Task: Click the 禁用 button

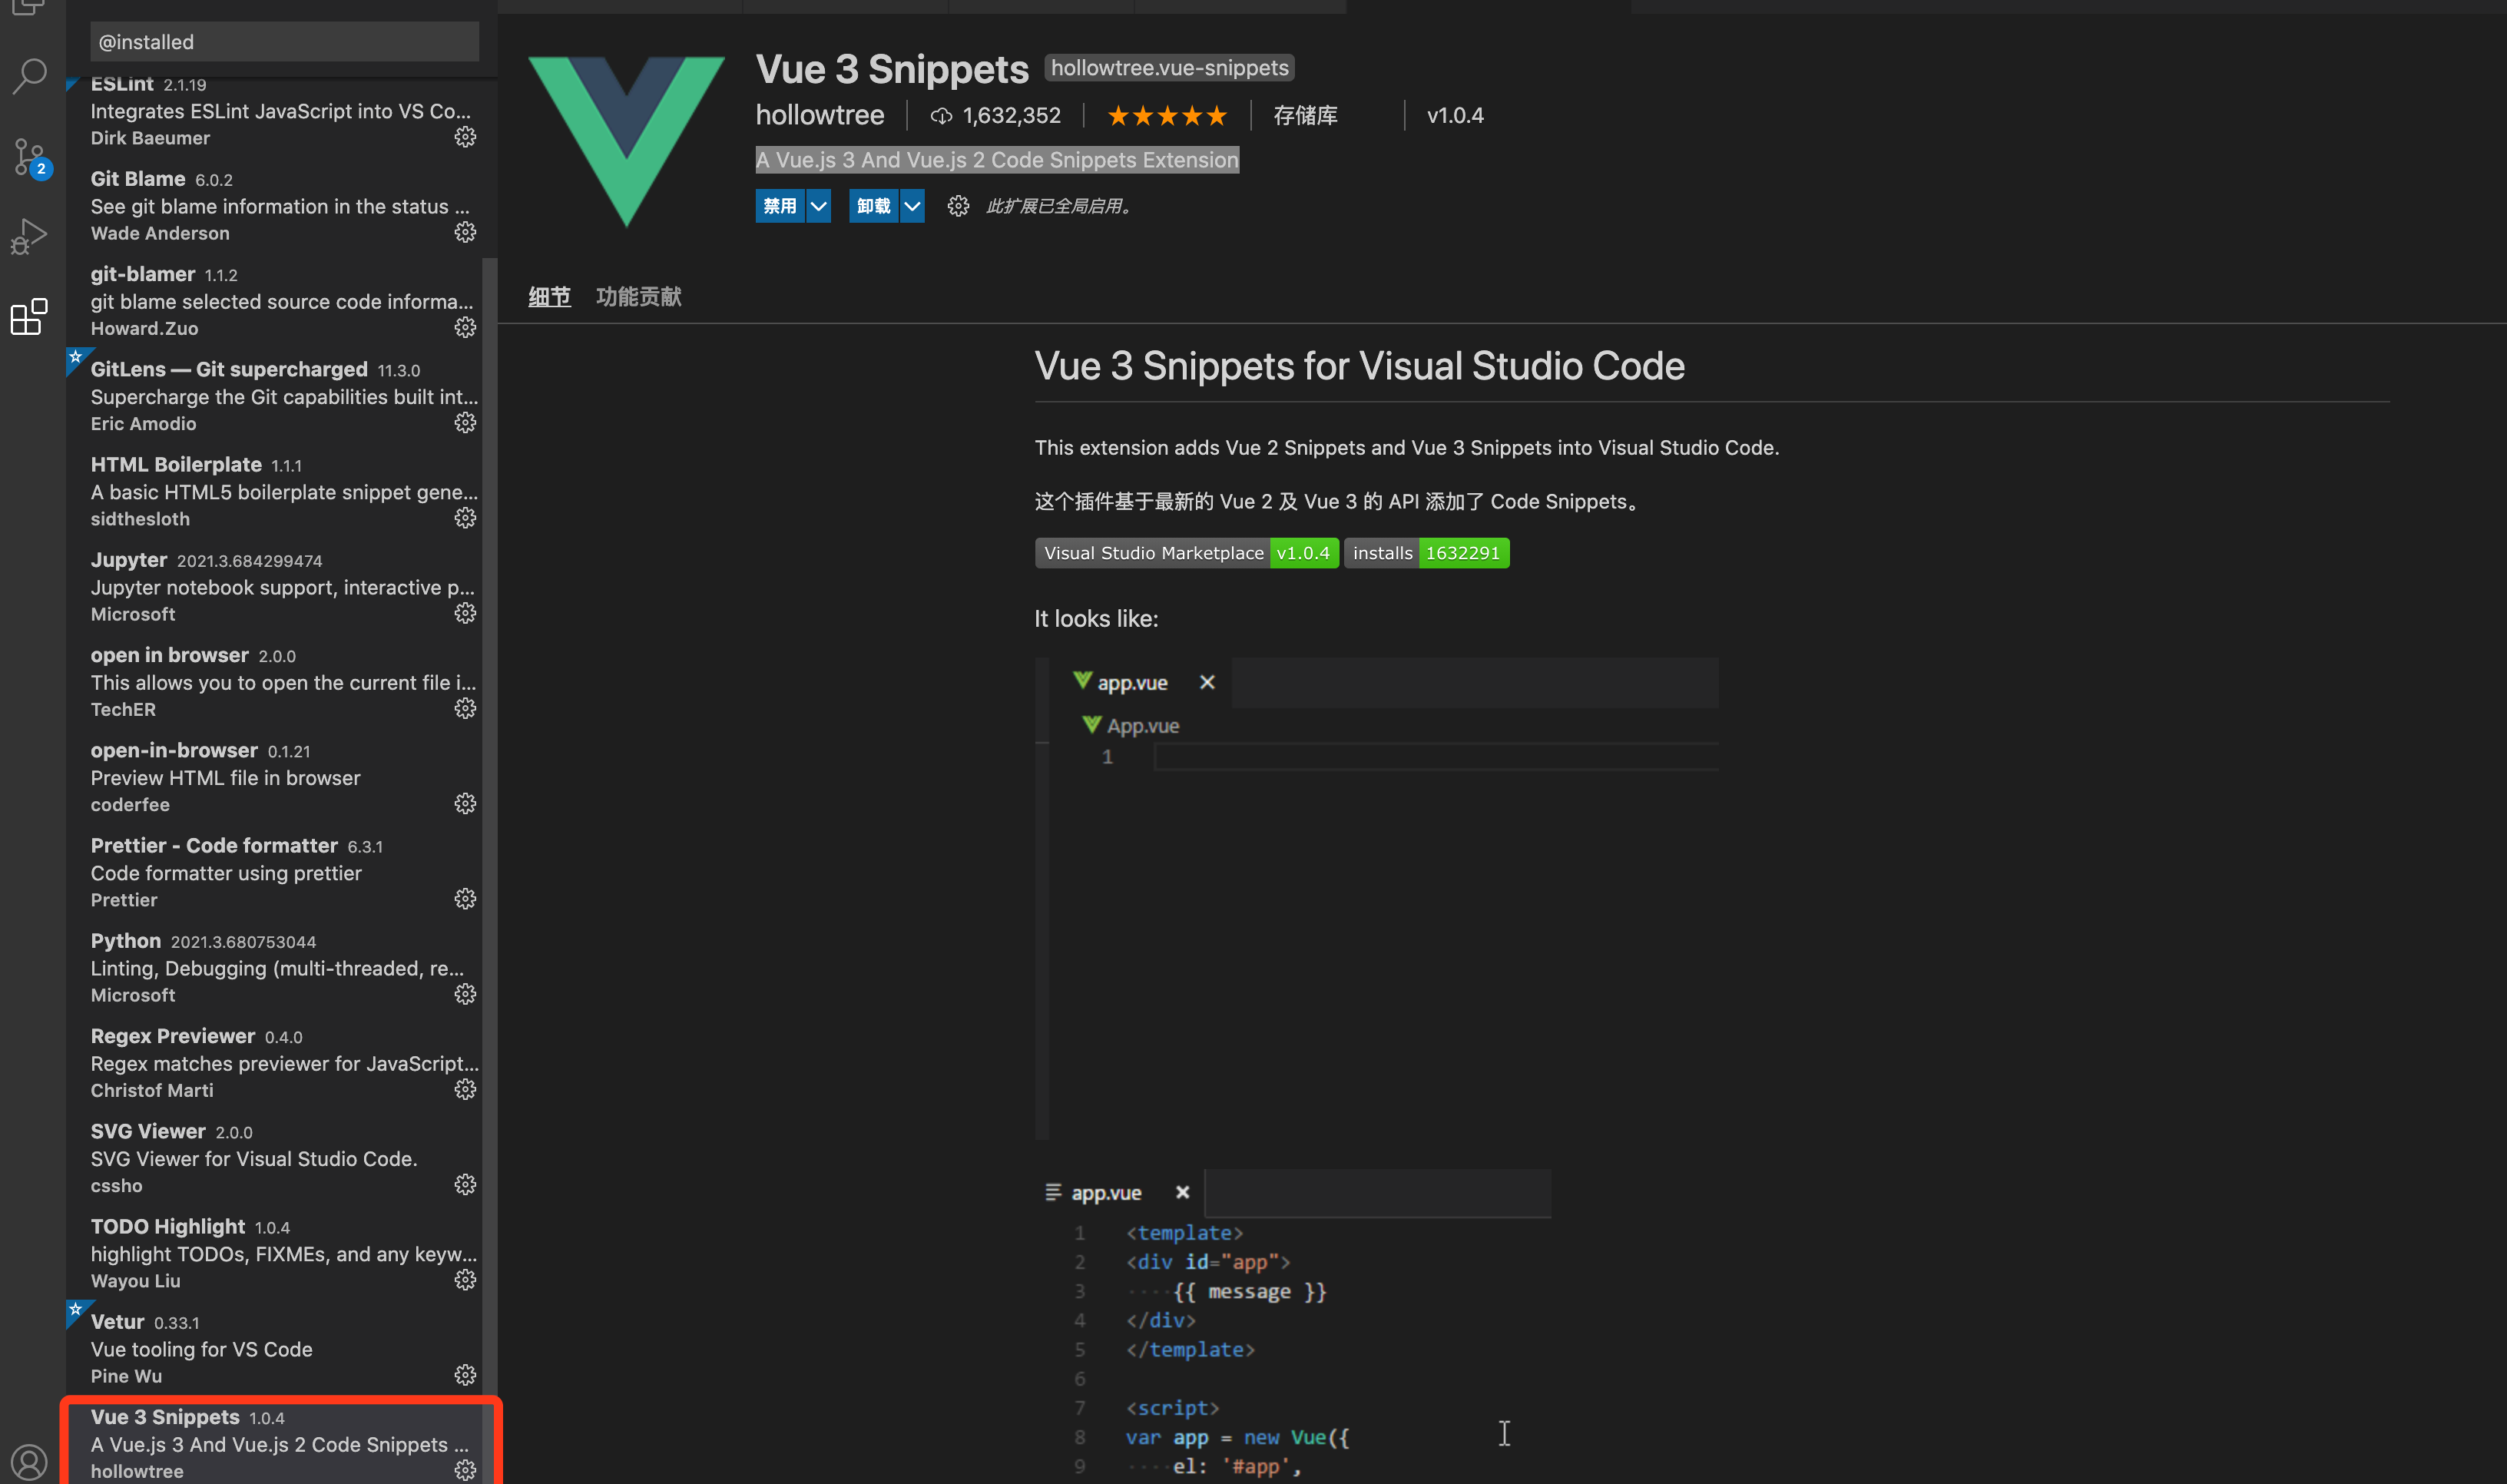Action: 779,206
